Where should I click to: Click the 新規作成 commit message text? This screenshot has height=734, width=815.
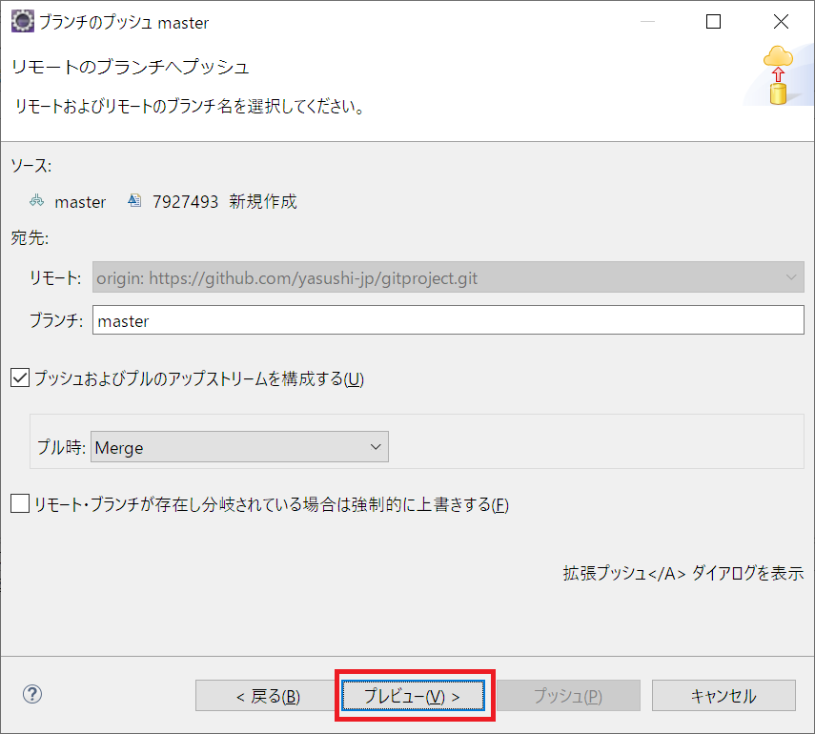[x=263, y=201]
